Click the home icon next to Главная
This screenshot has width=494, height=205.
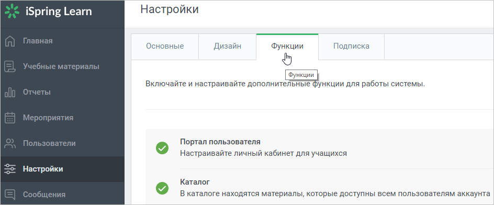click(x=10, y=41)
